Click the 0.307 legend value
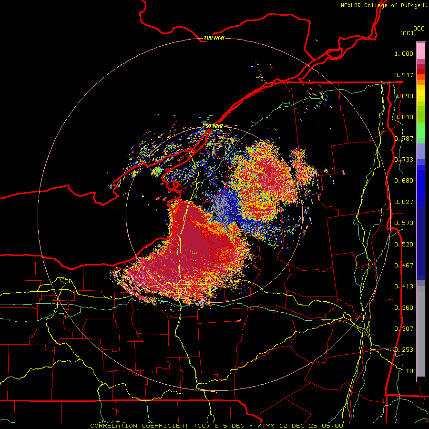The height and width of the screenshot is (429, 429). 404,329
